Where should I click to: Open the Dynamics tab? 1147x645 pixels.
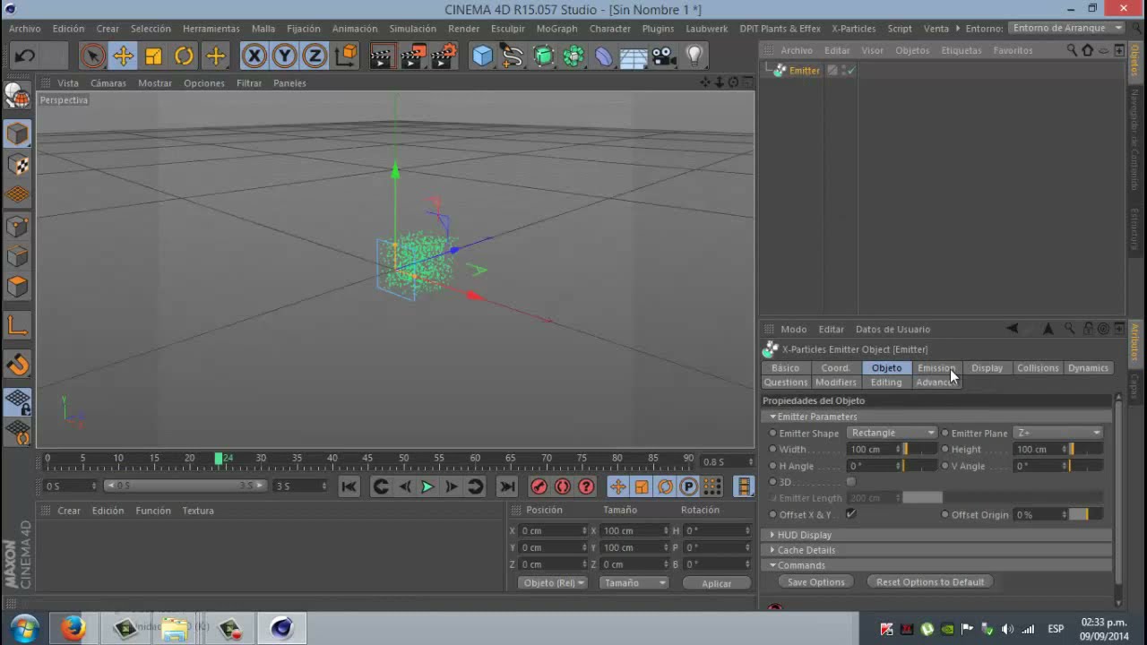[1088, 368]
